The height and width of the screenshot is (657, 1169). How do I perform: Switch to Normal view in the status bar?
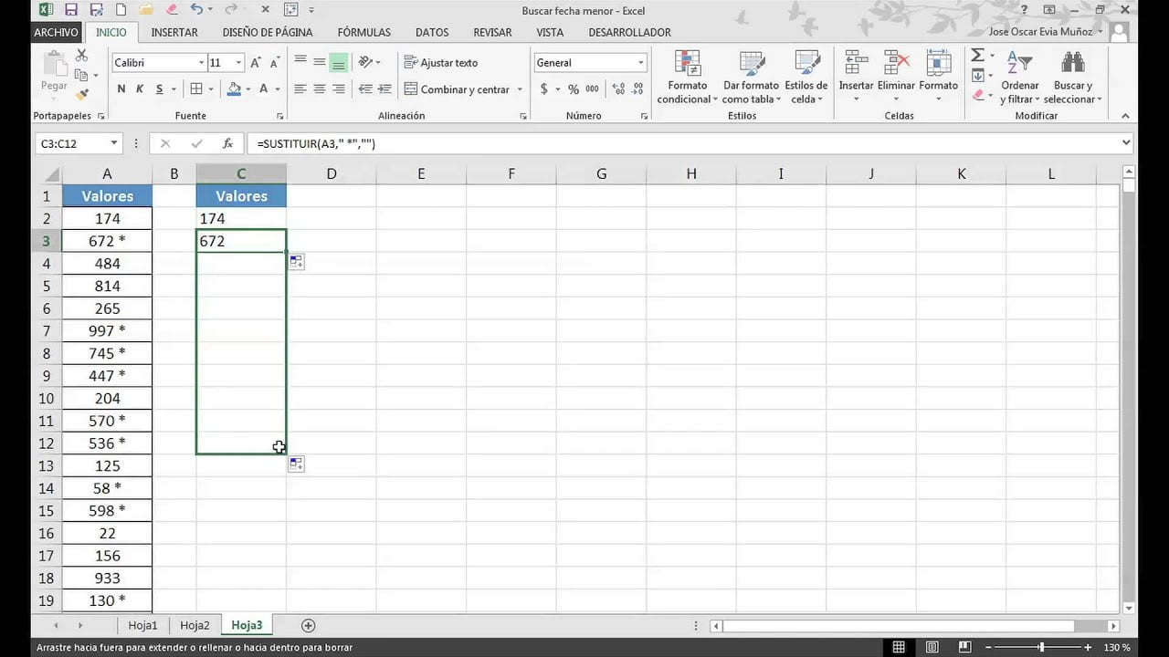pos(899,647)
